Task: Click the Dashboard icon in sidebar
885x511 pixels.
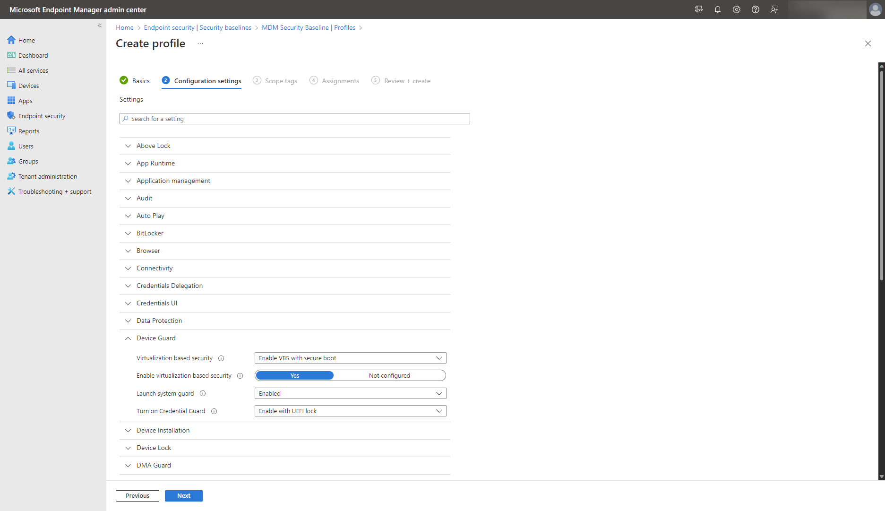Action: (11, 55)
